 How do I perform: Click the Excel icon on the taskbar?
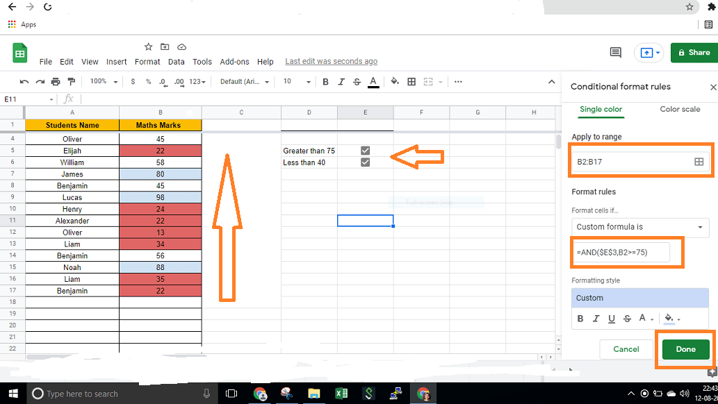[341, 393]
